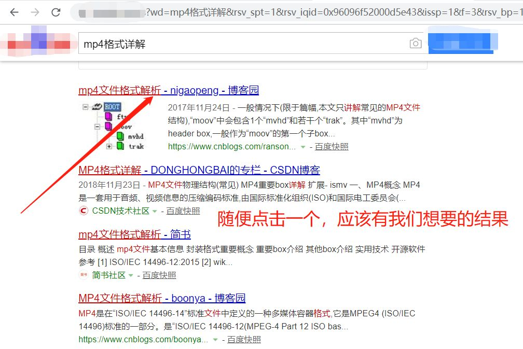Viewport: 523px width, 349px height.
Task: Expand dropdown arrow next to cnblogs.com/ranson
Action: point(303,147)
